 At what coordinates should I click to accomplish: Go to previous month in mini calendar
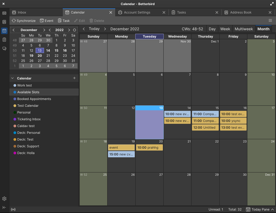point(14,30)
